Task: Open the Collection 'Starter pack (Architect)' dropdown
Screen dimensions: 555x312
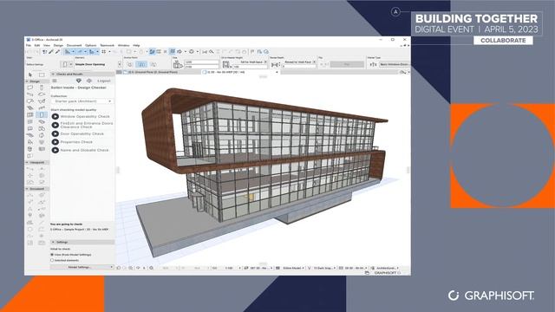Action: tap(82, 101)
